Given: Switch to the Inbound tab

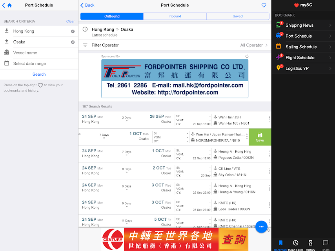Looking at the screenshot, I should pyautogui.click(x=175, y=16).
